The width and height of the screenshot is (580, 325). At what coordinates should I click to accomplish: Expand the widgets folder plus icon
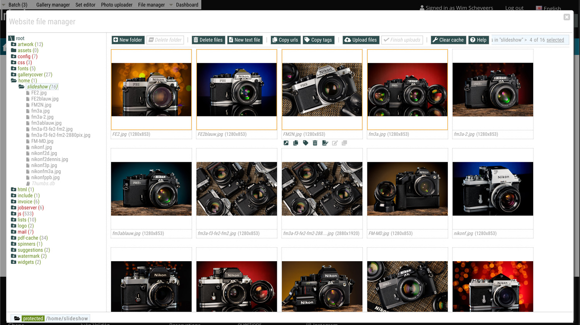click(14, 262)
